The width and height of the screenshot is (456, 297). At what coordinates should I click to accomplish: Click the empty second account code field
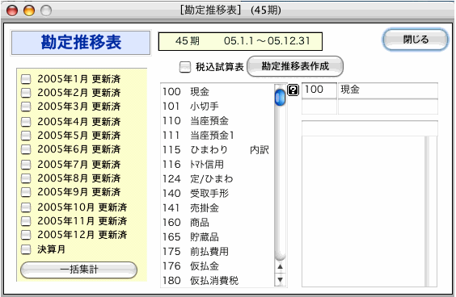coord(319,107)
